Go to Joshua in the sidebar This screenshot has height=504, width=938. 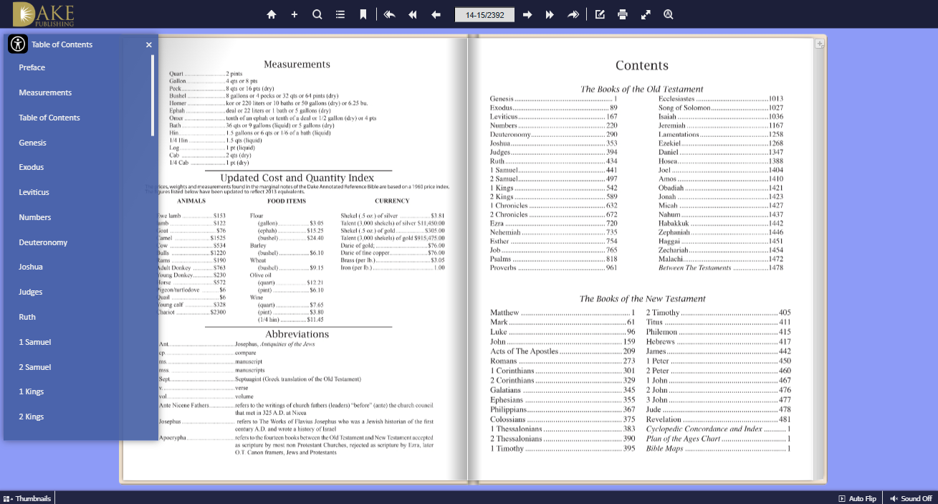31,267
